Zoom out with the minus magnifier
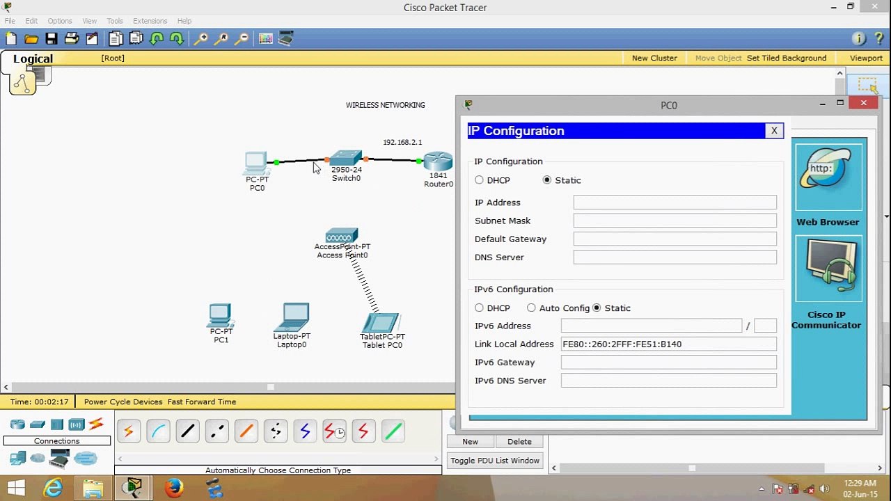This screenshot has height=501, width=891. [x=242, y=39]
